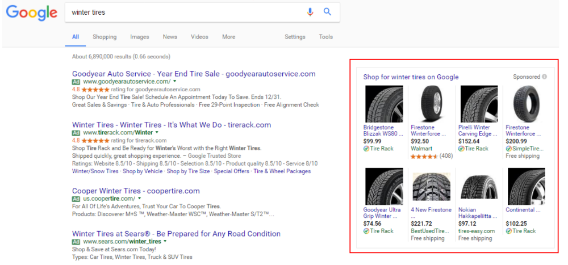Click trusted store checkmark next to $99.99 Tire Rack
Image resolution: width=568 pixels, height=265 pixels.
click(x=366, y=149)
